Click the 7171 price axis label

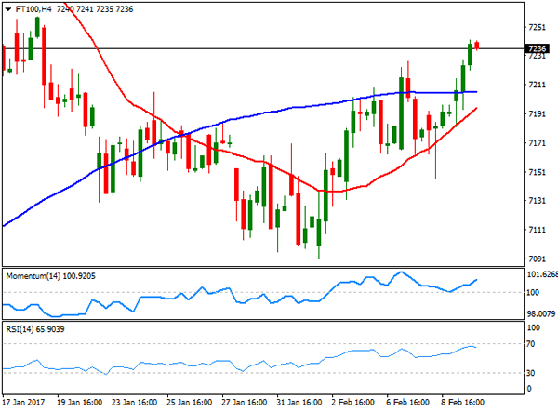click(537, 143)
